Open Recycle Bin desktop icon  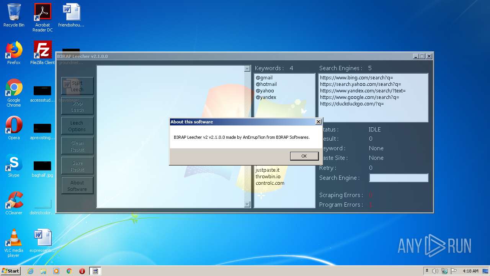pos(14,15)
